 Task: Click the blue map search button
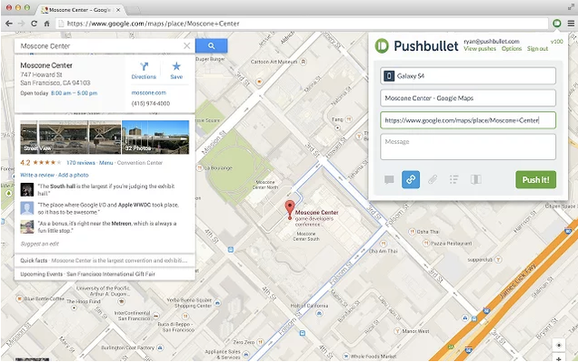(211, 46)
